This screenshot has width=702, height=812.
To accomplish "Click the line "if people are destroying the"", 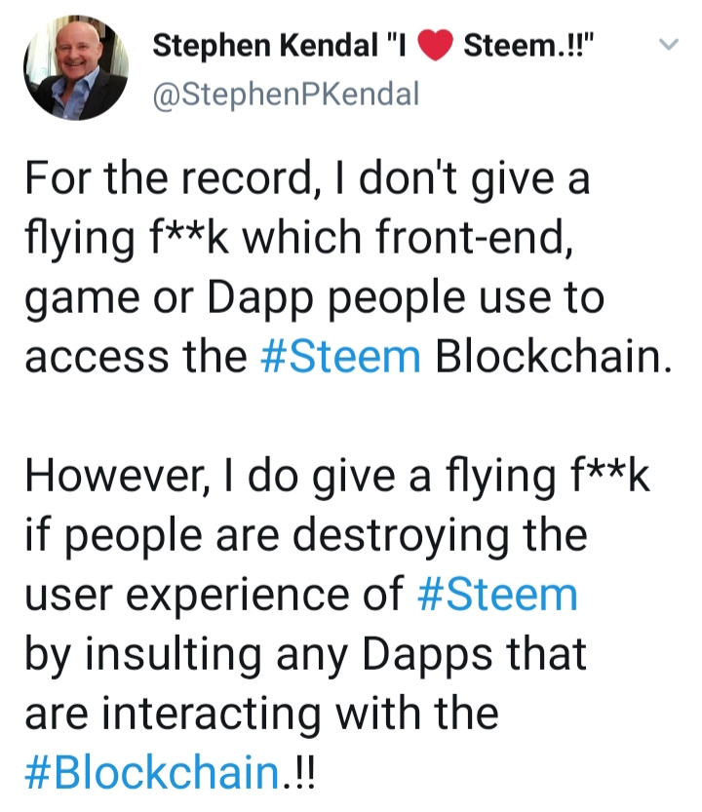I will click(305, 536).
